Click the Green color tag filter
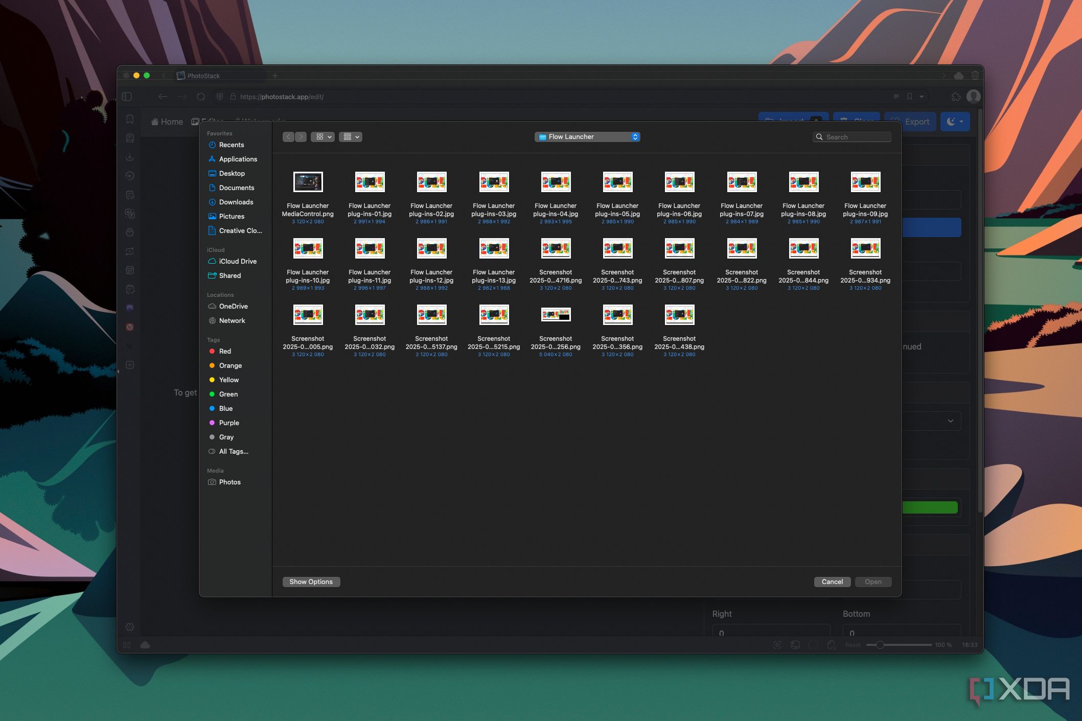 tap(229, 394)
